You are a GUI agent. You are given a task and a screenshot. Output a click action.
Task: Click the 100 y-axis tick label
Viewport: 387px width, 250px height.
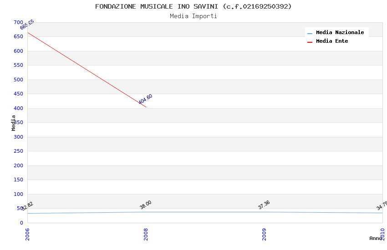(19, 194)
